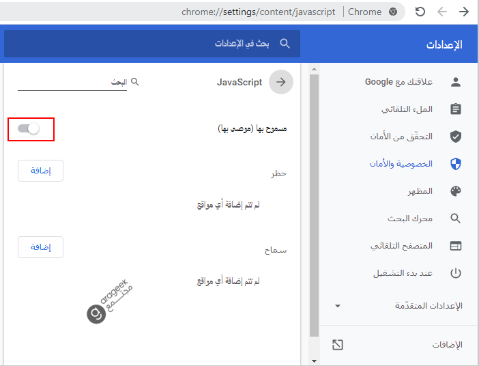Click the magnifier icon for محرك البحث
The width and height of the screenshot is (479, 366).
point(456,219)
